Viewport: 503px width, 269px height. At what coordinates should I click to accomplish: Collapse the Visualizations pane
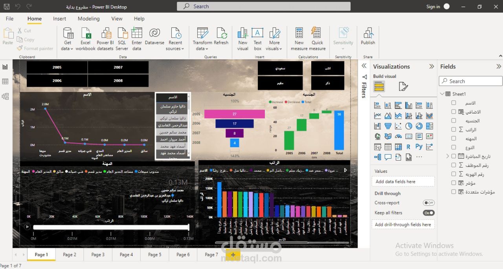tap(431, 66)
